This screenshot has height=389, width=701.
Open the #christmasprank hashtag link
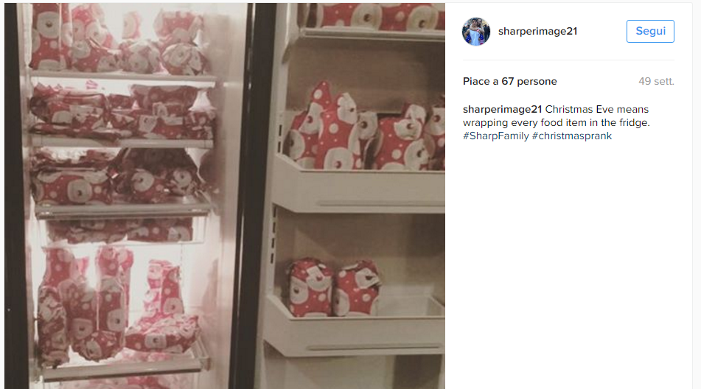coord(572,136)
